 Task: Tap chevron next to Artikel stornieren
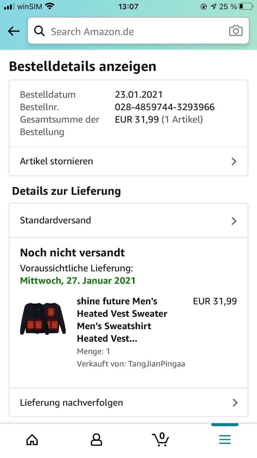click(x=234, y=161)
